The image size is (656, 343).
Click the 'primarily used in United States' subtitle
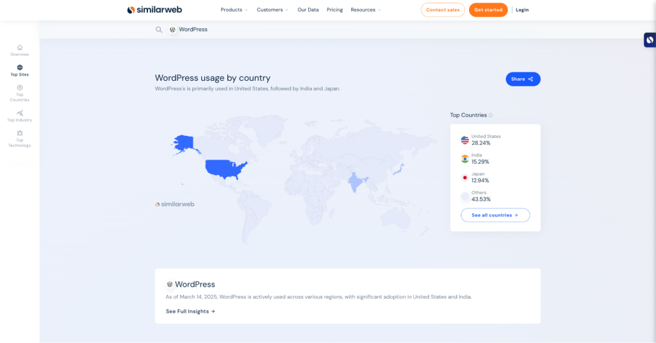[247, 88]
